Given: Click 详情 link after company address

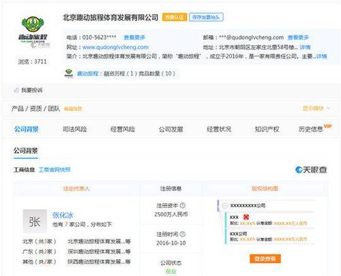Looking at the screenshot, I should [x=305, y=47].
